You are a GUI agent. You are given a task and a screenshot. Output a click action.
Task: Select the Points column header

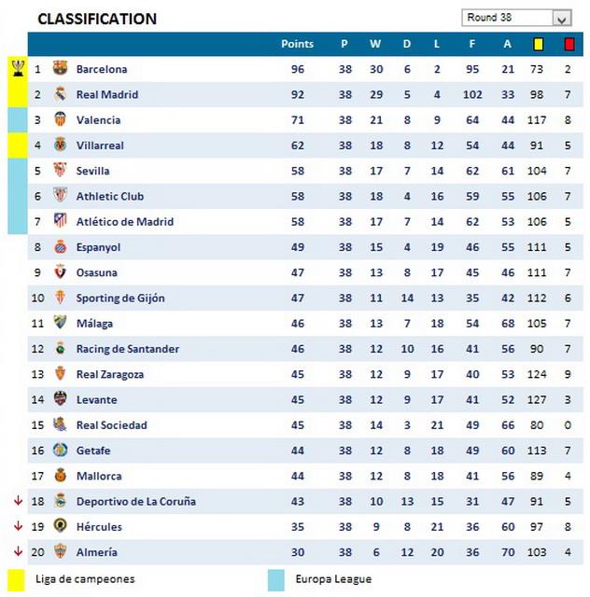click(x=297, y=44)
